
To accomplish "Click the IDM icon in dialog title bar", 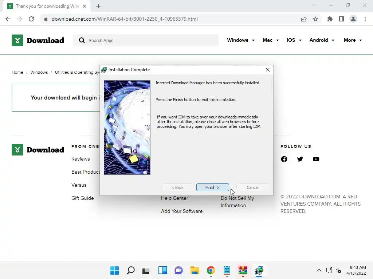I will 104,70.
